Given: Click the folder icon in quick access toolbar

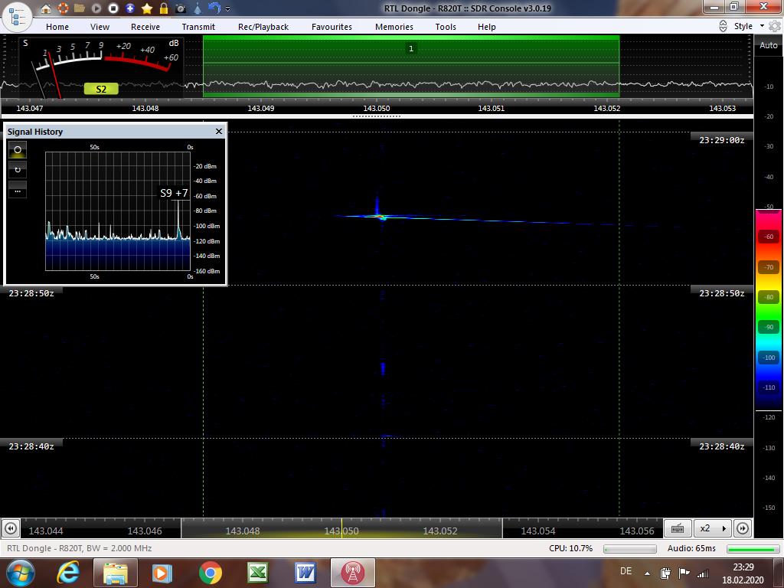Looking at the screenshot, I should coord(79,8).
